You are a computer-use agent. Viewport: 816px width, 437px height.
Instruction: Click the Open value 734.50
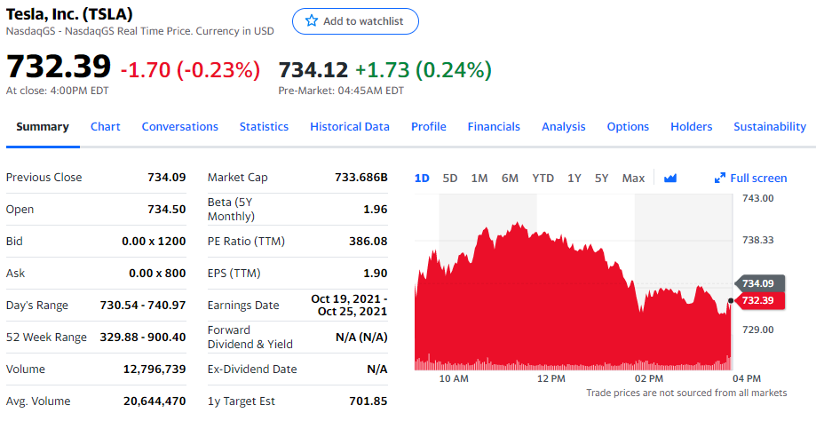coord(167,210)
